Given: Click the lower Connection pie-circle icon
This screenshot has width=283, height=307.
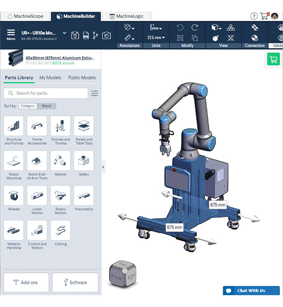Looking at the screenshot, I should pyautogui.click(x=255, y=38).
